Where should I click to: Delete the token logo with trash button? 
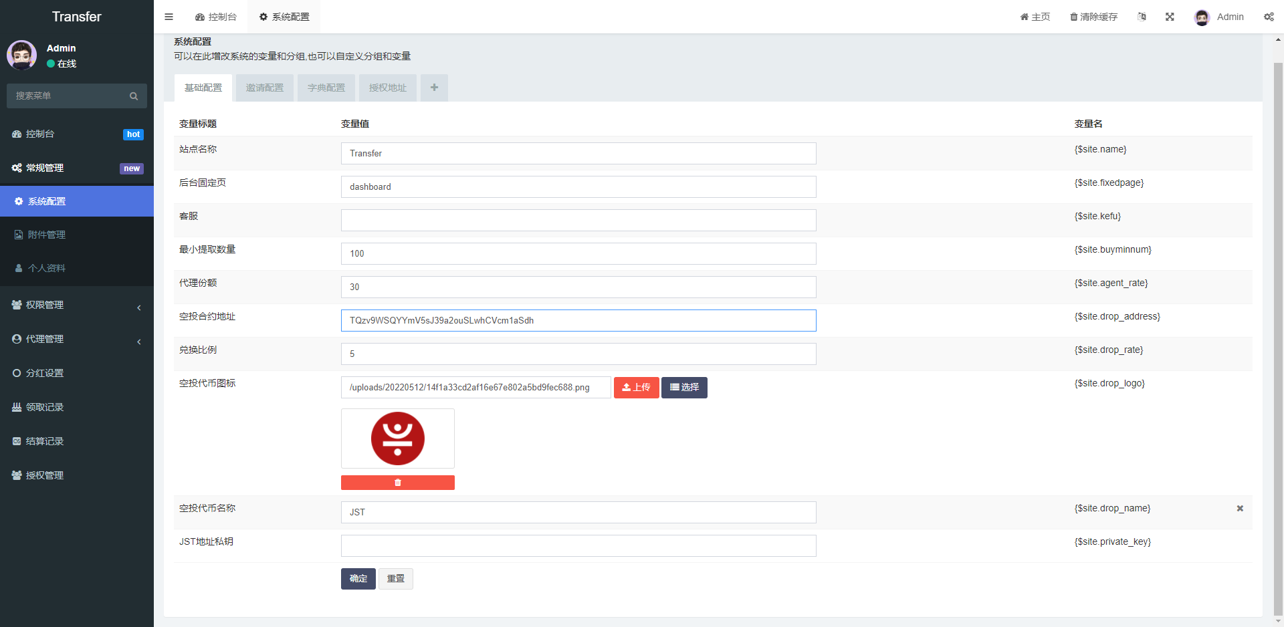click(398, 483)
